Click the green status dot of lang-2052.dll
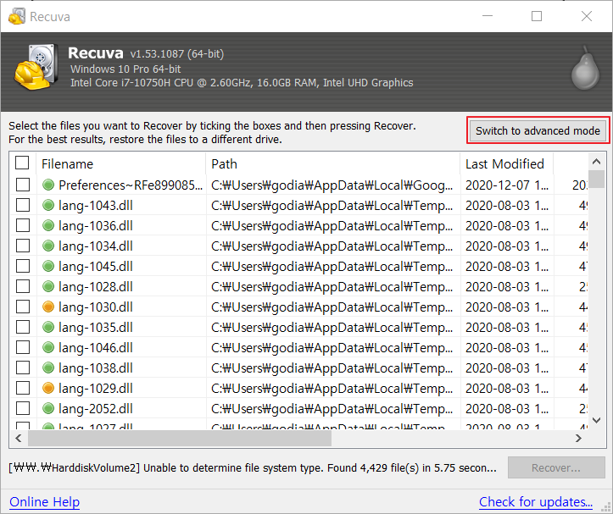Image resolution: width=613 pixels, height=514 pixels. click(x=48, y=408)
